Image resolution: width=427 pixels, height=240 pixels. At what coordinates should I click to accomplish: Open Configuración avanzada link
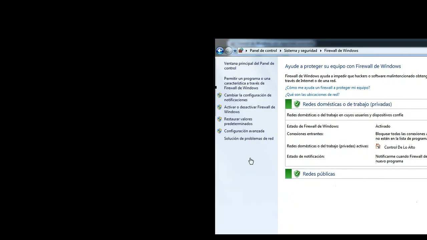pos(244,131)
